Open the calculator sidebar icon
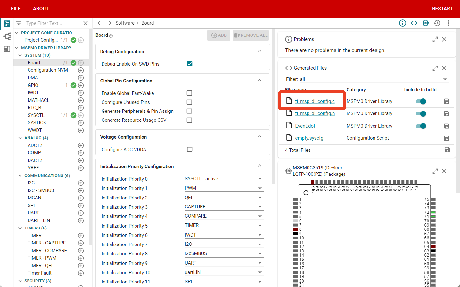Screen dimensions: 460x287 pyautogui.click(x=7, y=49)
